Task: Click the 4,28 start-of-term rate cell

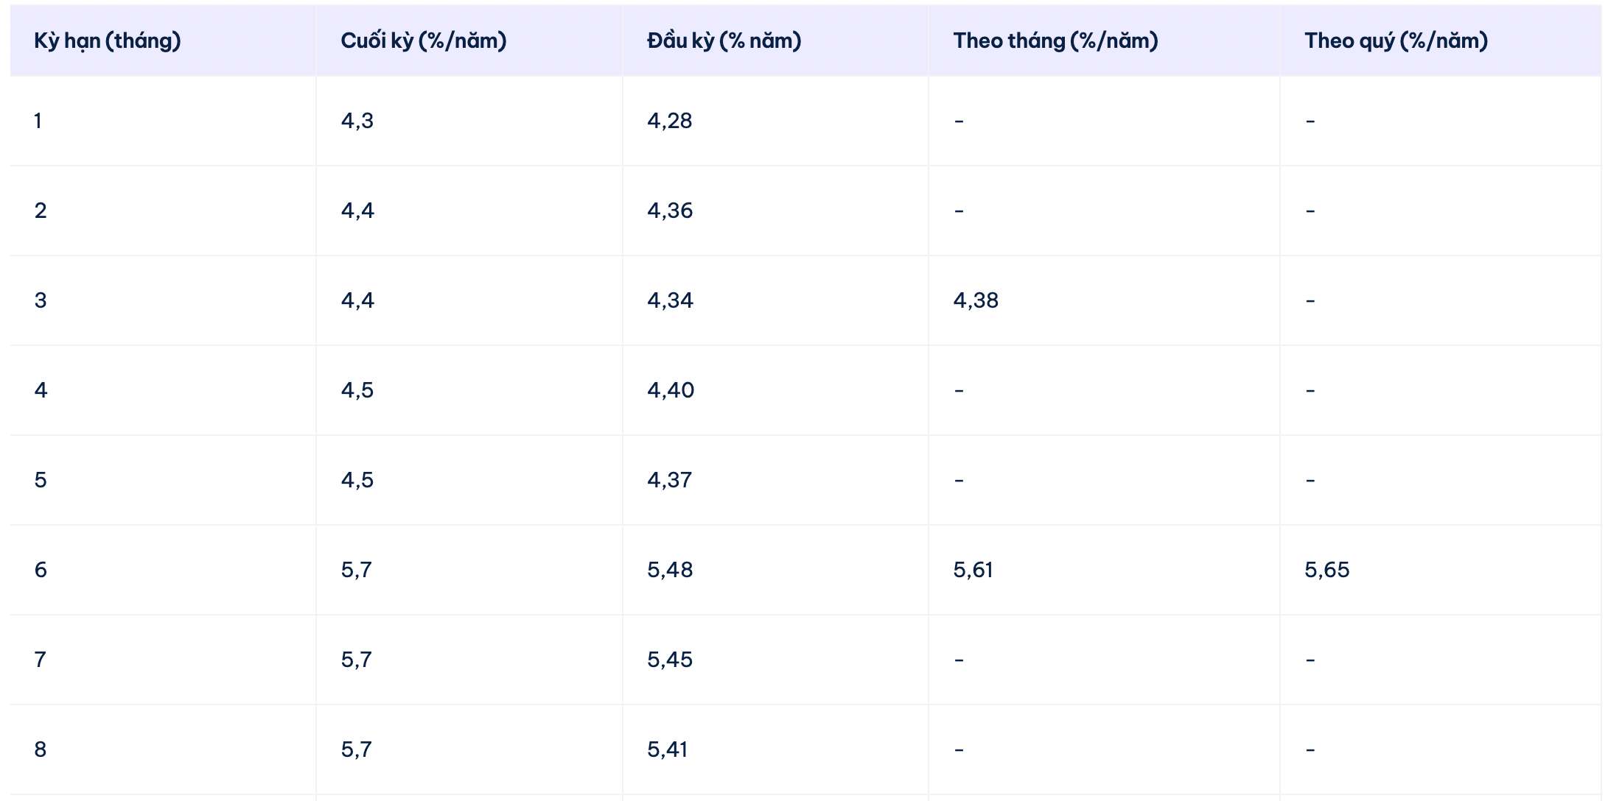Action: point(670,121)
